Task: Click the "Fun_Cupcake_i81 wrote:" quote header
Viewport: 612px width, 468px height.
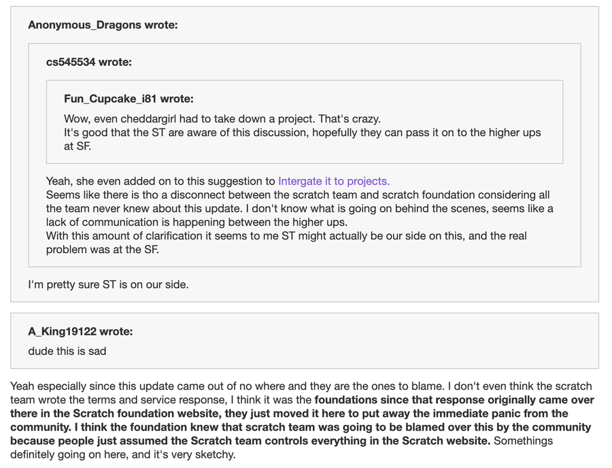Action: [x=129, y=99]
